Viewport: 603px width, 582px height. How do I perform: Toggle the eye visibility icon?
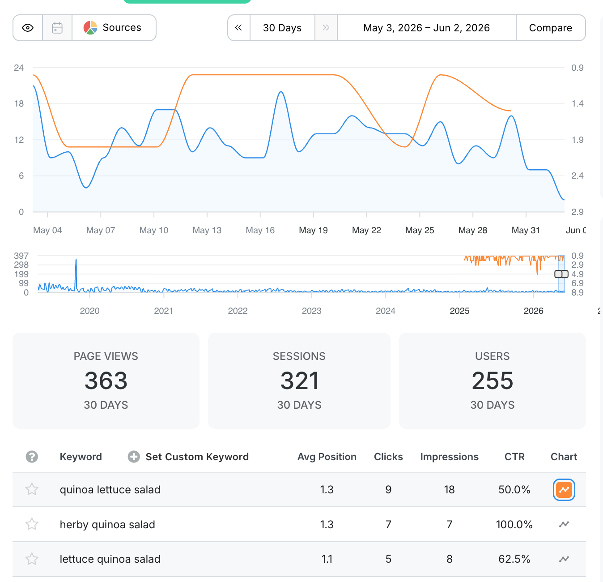click(x=28, y=28)
